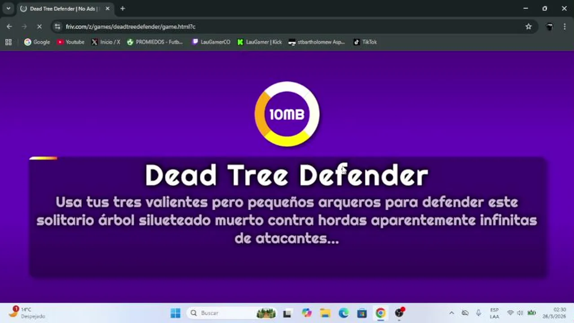Close the Dead Tree Defender tab
The width and height of the screenshot is (574, 323).
coord(107,9)
